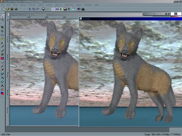This screenshot has height=136, width=182.
Task: Pick the rectangular Selection tool
Action: (2, 35)
